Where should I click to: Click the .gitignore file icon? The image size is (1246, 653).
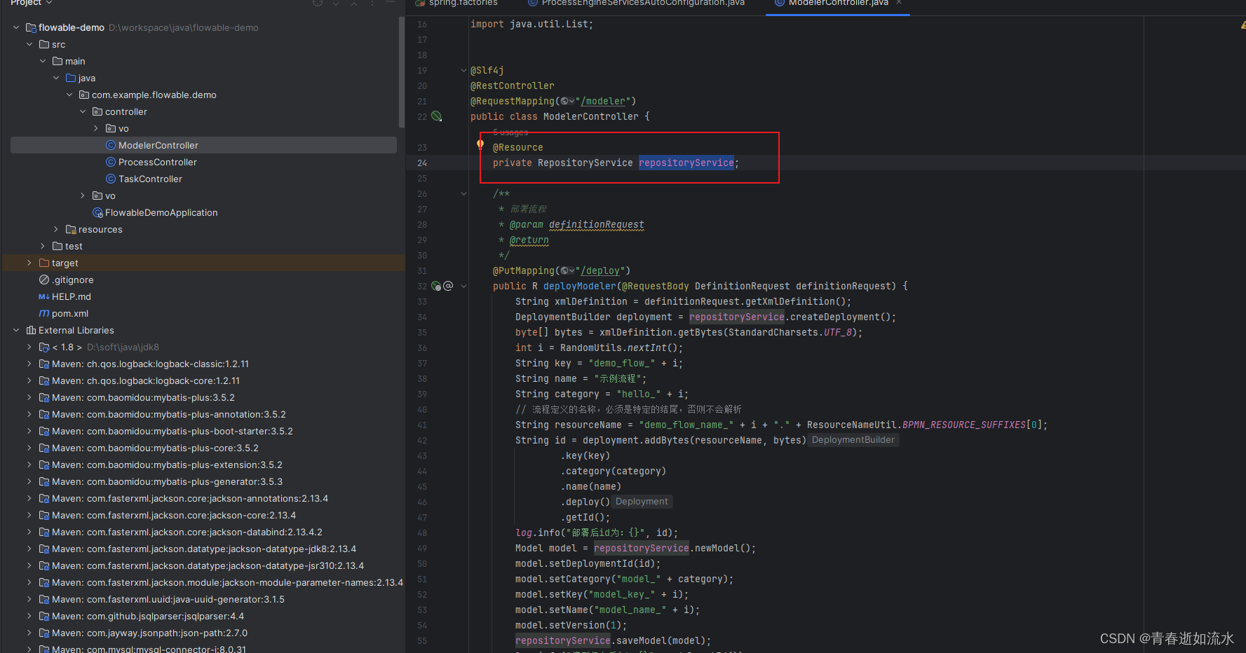coord(44,280)
